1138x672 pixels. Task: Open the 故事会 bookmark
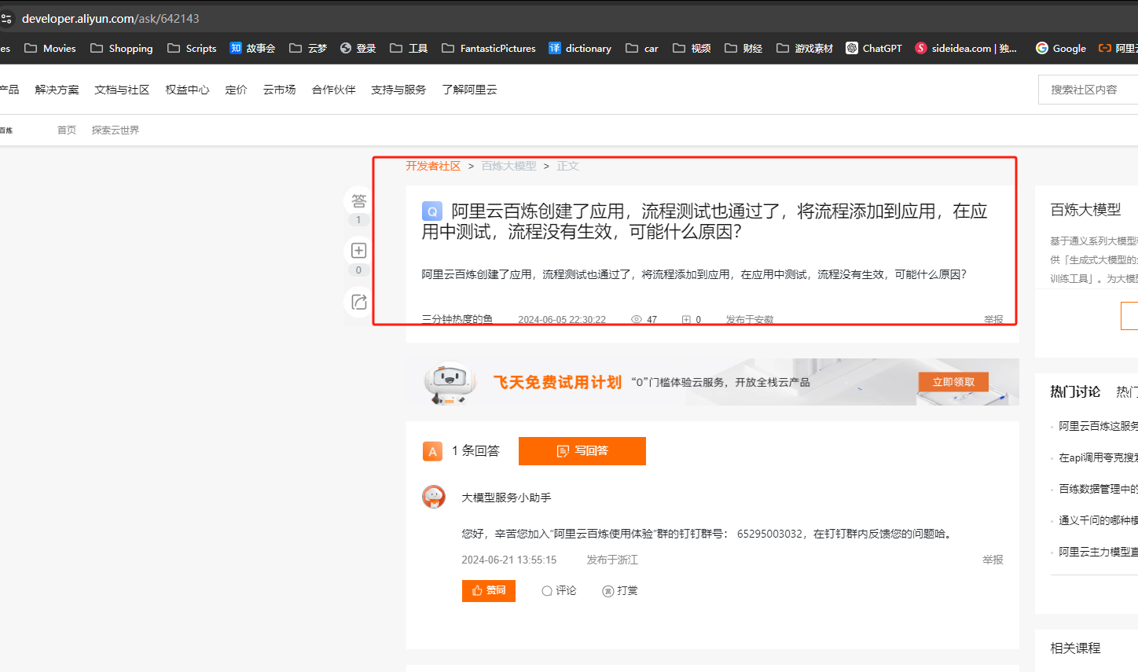pyautogui.click(x=252, y=48)
